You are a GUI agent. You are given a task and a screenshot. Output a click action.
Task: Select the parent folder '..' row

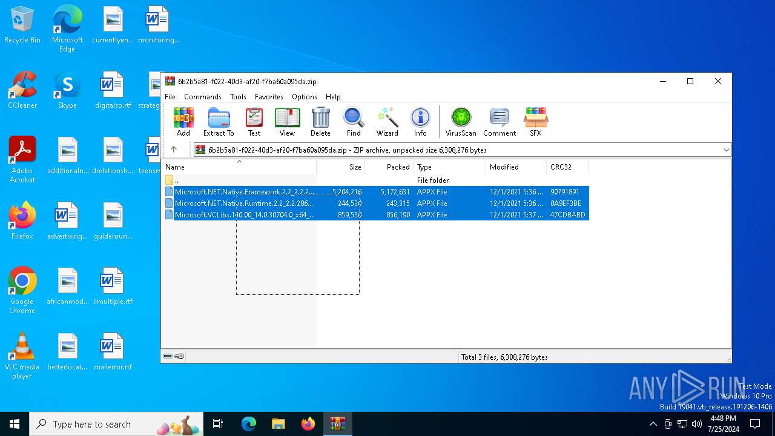[x=375, y=180]
